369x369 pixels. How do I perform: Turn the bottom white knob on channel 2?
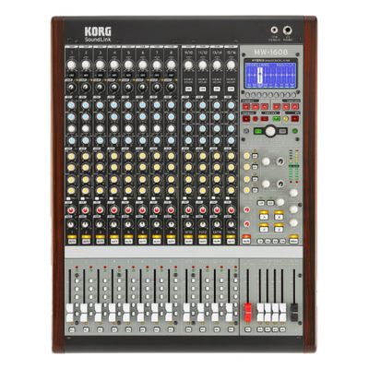86,224
